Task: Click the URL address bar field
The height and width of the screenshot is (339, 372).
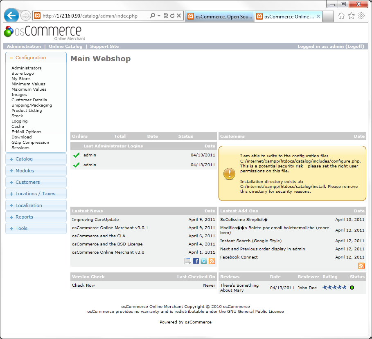Action: (x=94, y=16)
